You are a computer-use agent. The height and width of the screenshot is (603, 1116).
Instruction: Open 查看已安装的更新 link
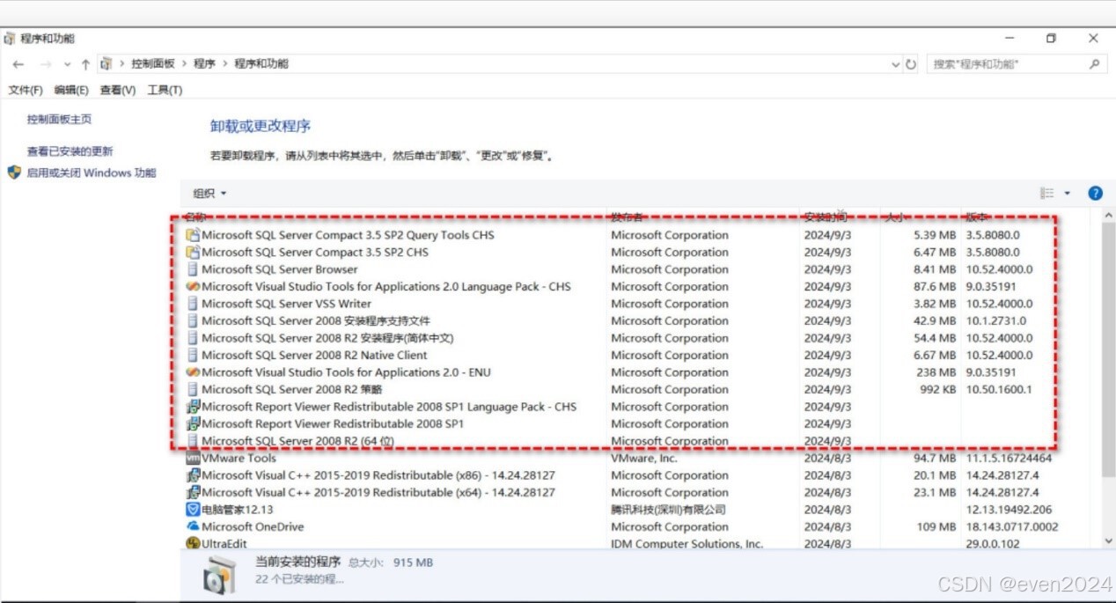pos(70,151)
